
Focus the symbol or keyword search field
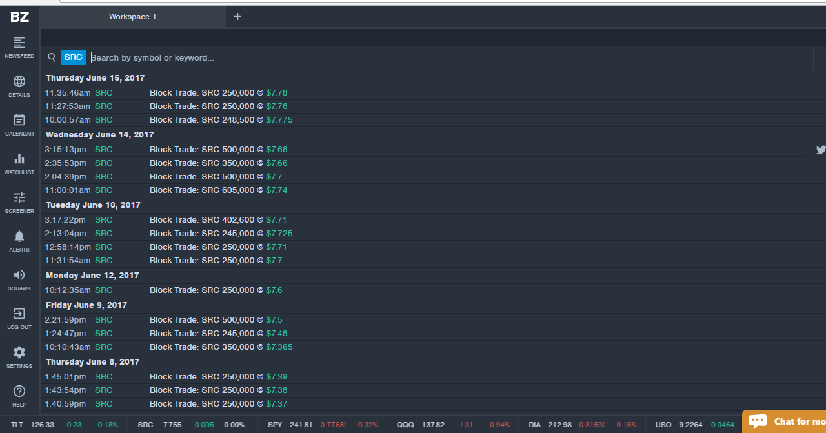click(450, 57)
